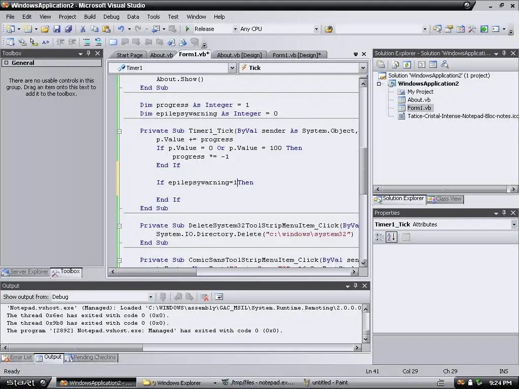Click the Save All icon
519x389 pixels.
(68, 29)
